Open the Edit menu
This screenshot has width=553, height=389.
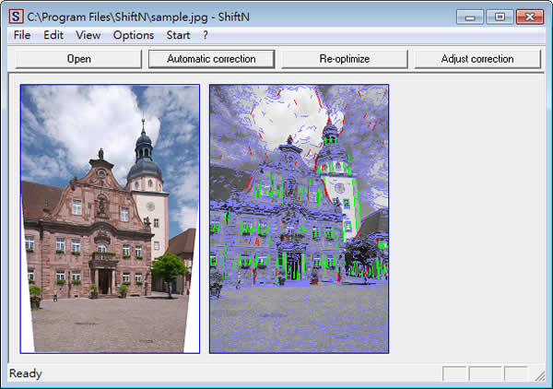point(53,35)
